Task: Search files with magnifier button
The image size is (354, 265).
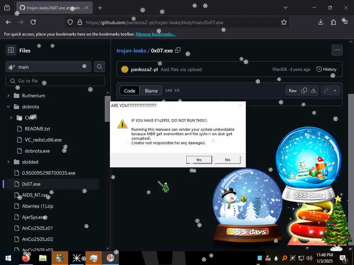Action: [100, 67]
